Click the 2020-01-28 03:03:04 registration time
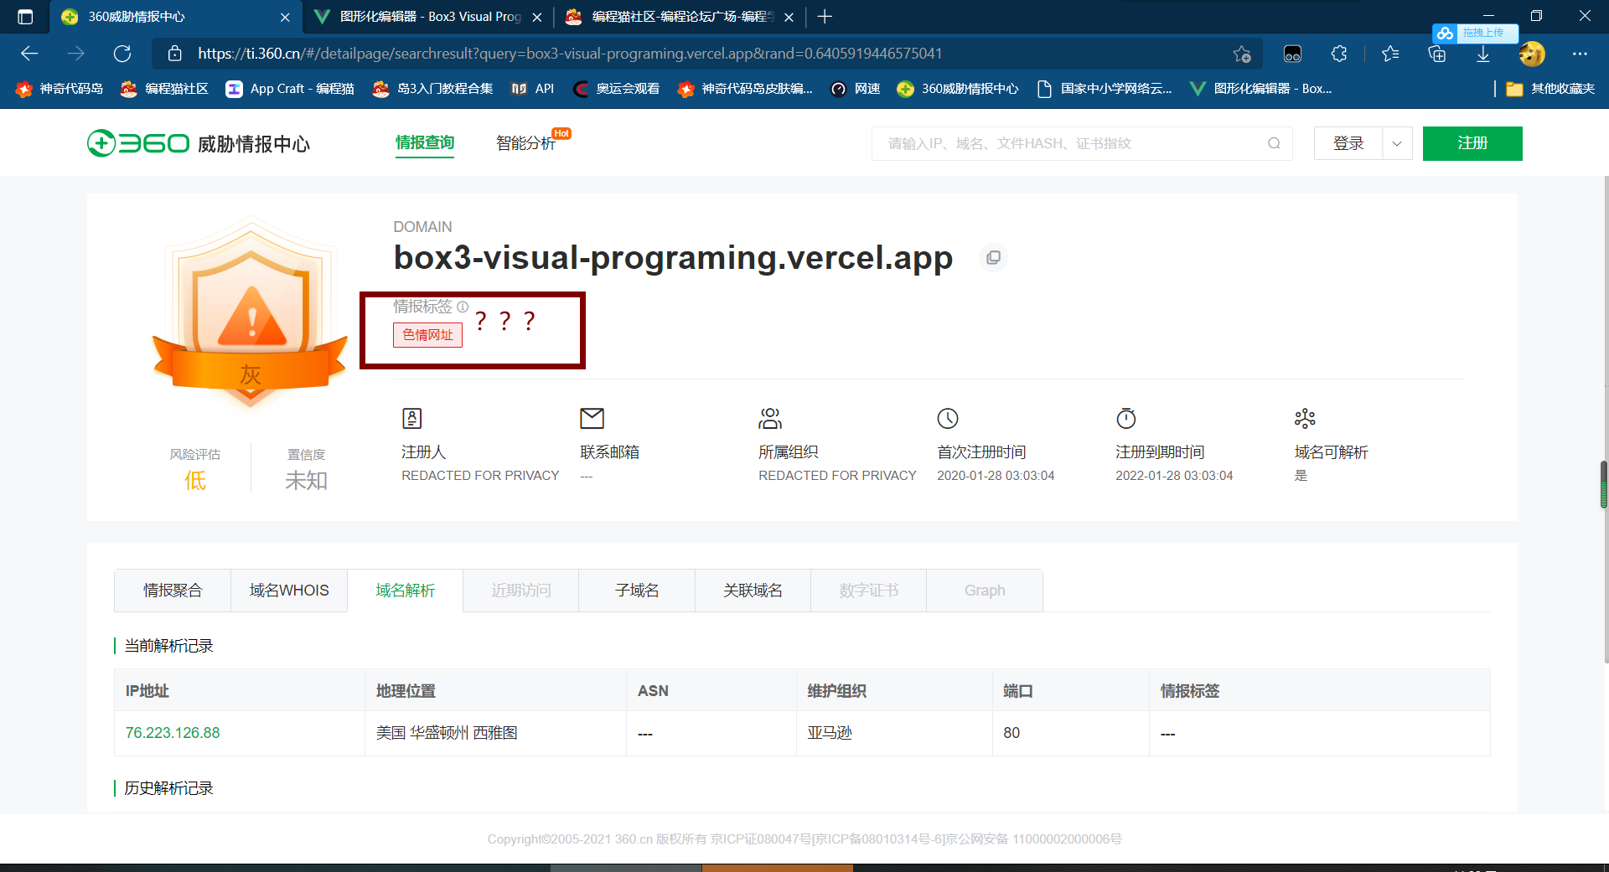 (996, 476)
